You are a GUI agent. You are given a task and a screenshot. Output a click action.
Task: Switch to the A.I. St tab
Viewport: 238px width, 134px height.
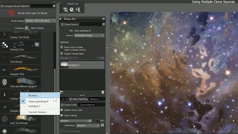click(x=64, y=99)
